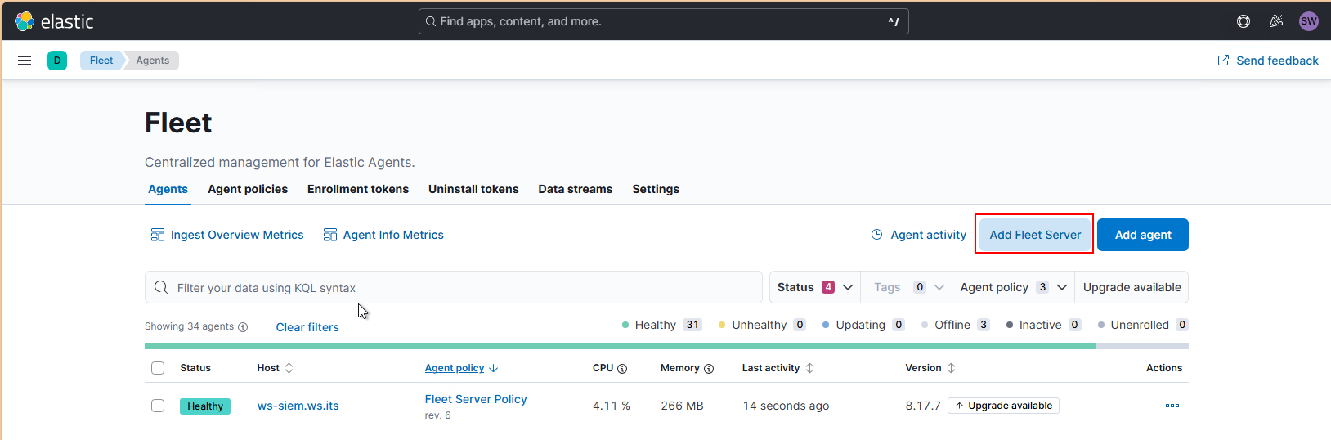Expand the Tags filter dropdown
Screen dimensions: 1331x440
tap(907, 287)
